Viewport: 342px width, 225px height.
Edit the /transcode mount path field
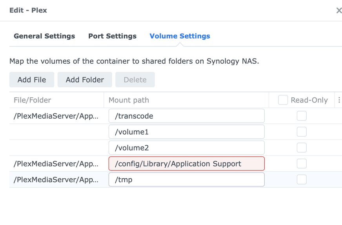[186, 116]
